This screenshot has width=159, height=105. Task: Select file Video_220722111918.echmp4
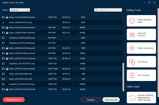pos(61,69)
